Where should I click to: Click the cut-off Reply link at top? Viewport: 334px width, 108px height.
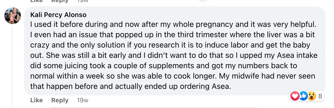tap(60, 1)
